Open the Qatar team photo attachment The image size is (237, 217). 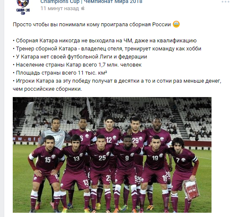tap(112, 155)
